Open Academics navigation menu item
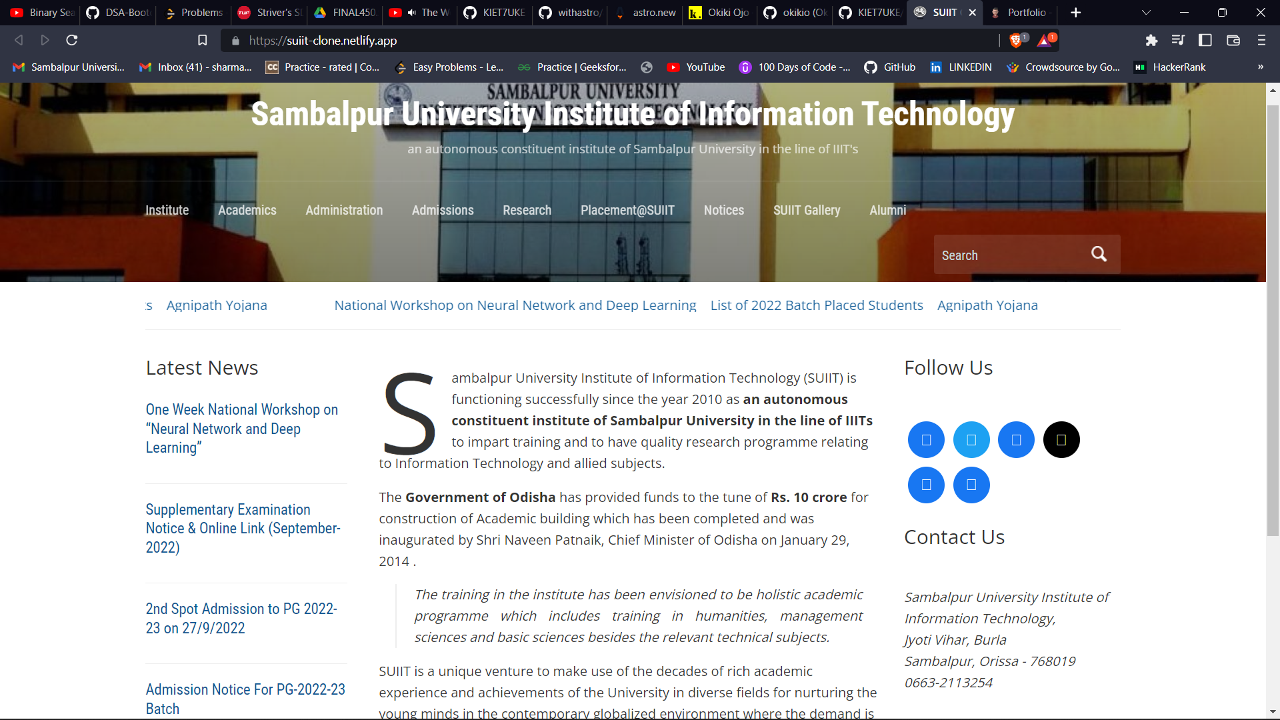1280x720 pixels. [x=247, y=210]
